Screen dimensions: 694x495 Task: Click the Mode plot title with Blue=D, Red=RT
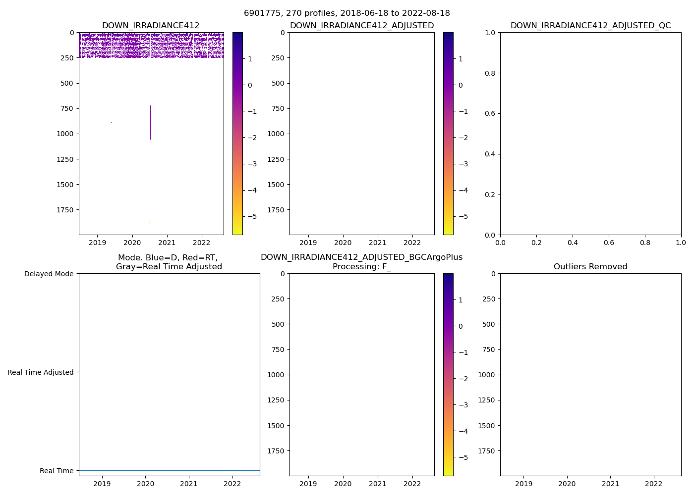(x=169, y=262)
